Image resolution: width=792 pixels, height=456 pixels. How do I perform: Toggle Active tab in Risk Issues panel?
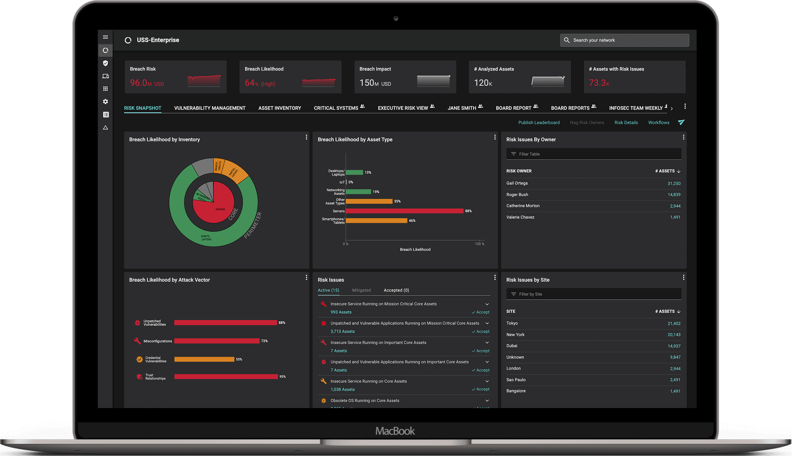click(x=329, y=290)
